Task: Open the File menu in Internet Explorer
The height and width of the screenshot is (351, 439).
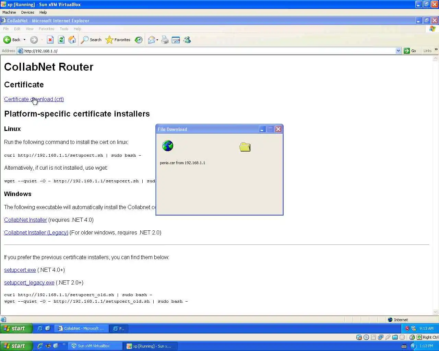Action: coord(6,29)
